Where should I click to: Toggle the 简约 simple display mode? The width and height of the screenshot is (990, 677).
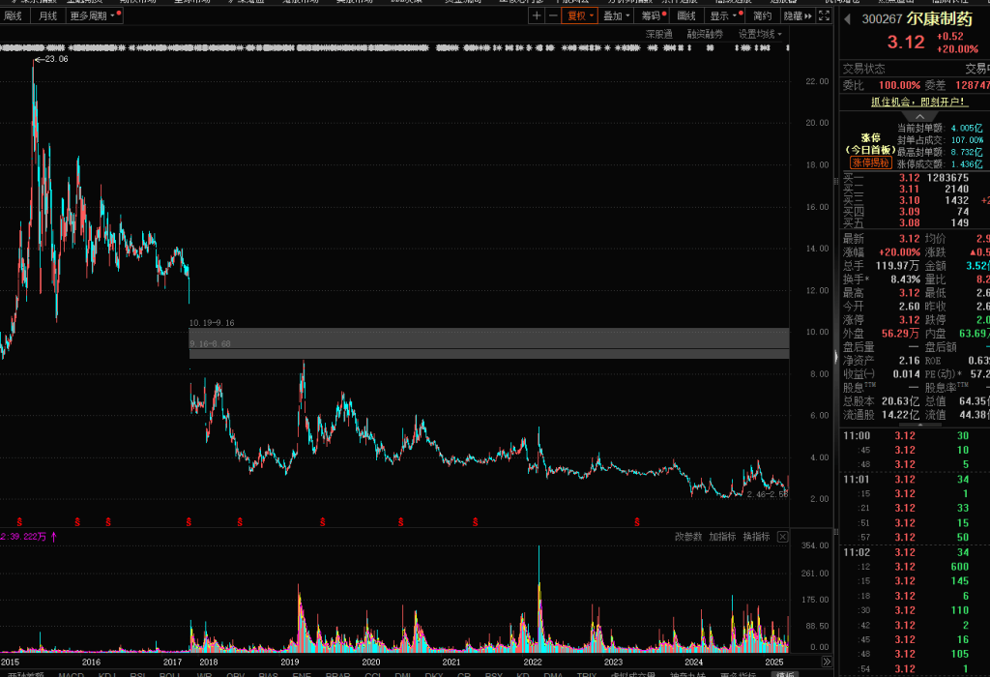[763, 16]
